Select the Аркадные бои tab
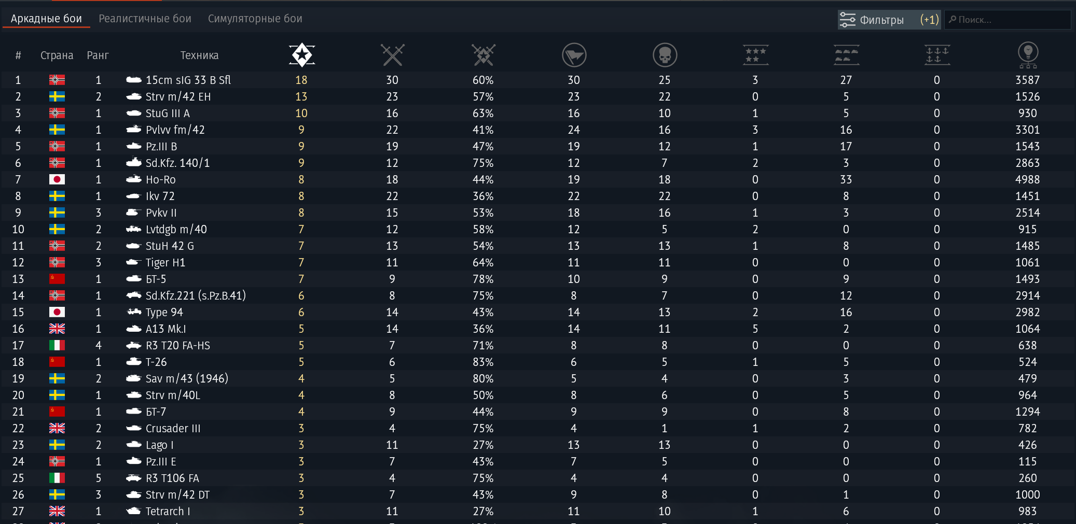This screenshot has width=1076, height=524. click(x=46, y=19)
